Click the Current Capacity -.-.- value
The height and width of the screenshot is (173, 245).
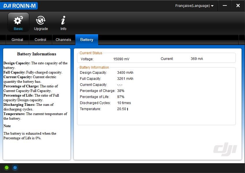120,85
